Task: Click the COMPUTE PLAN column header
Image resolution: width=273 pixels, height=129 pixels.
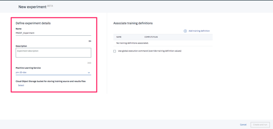Action: (x=151, y=37)
